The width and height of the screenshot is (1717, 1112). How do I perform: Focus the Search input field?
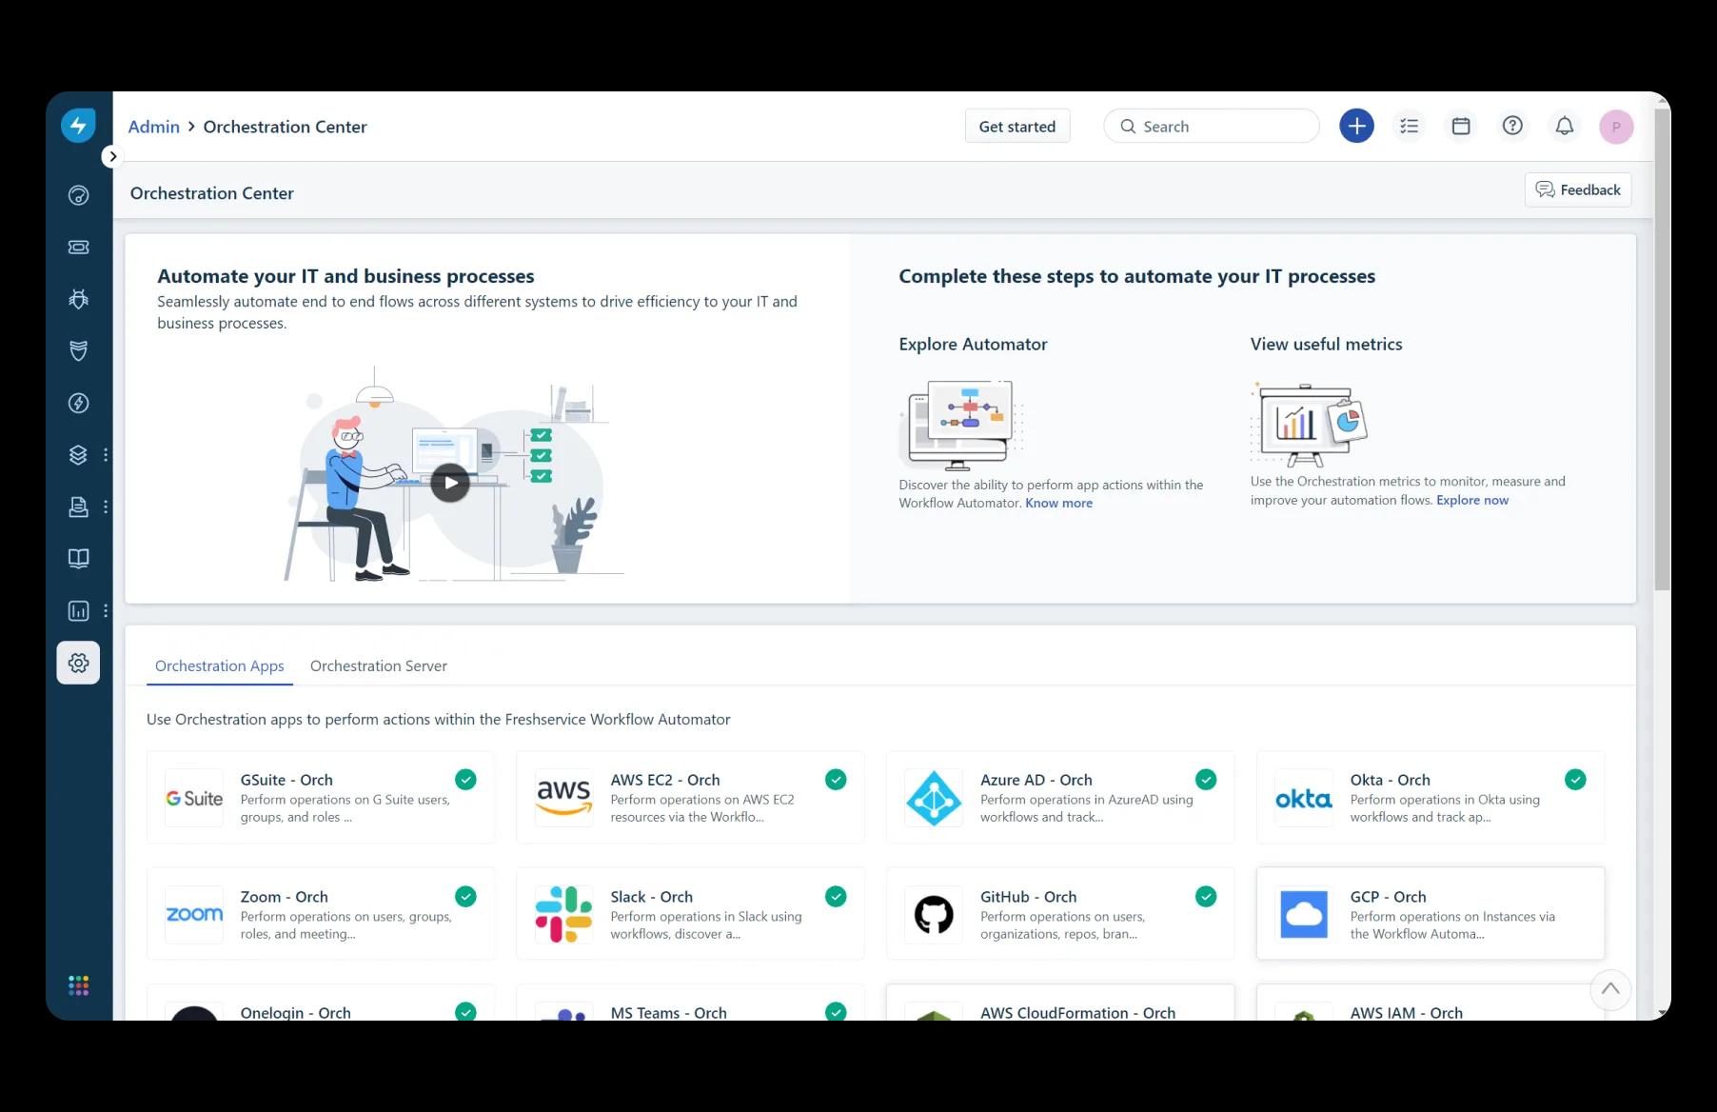1212,127
